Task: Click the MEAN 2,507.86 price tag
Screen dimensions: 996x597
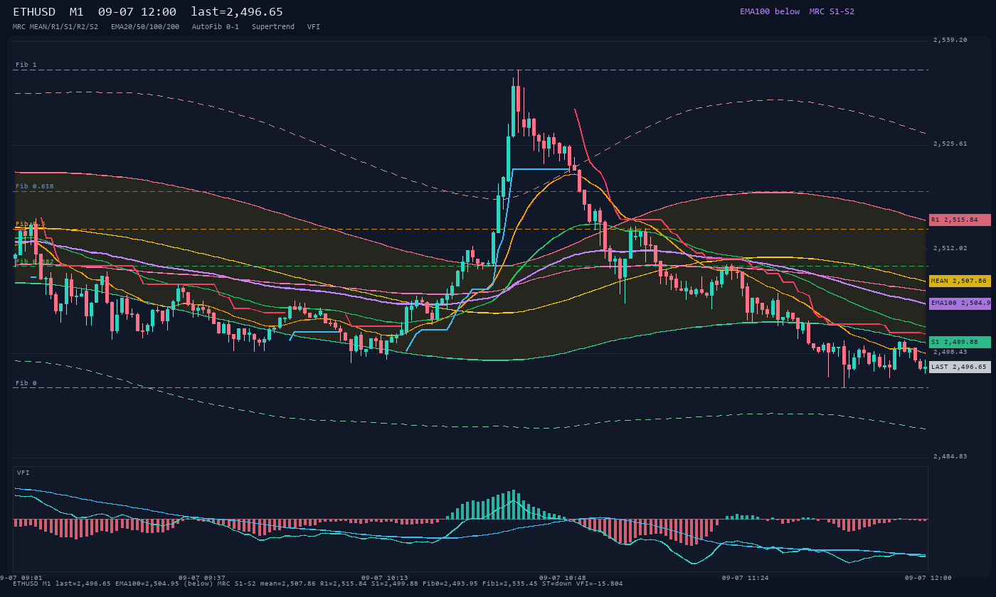Action: (x=960, y=281)
